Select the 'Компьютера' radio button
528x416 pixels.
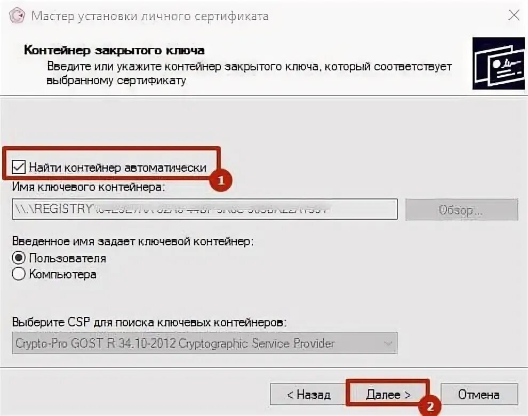[x=19, y=274]
